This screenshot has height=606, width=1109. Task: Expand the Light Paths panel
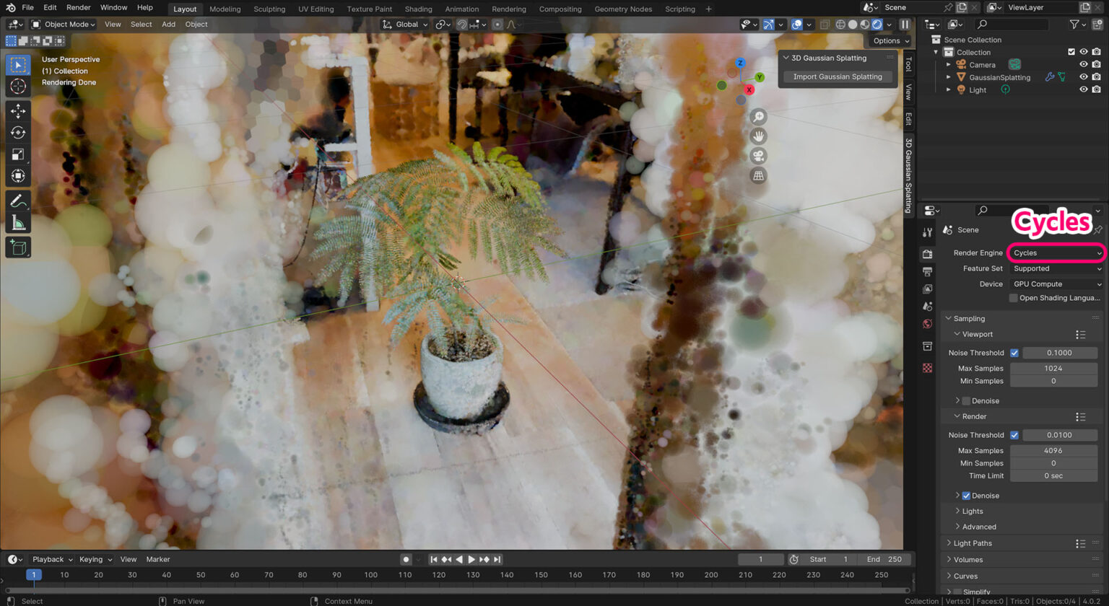tap(973, 543)
